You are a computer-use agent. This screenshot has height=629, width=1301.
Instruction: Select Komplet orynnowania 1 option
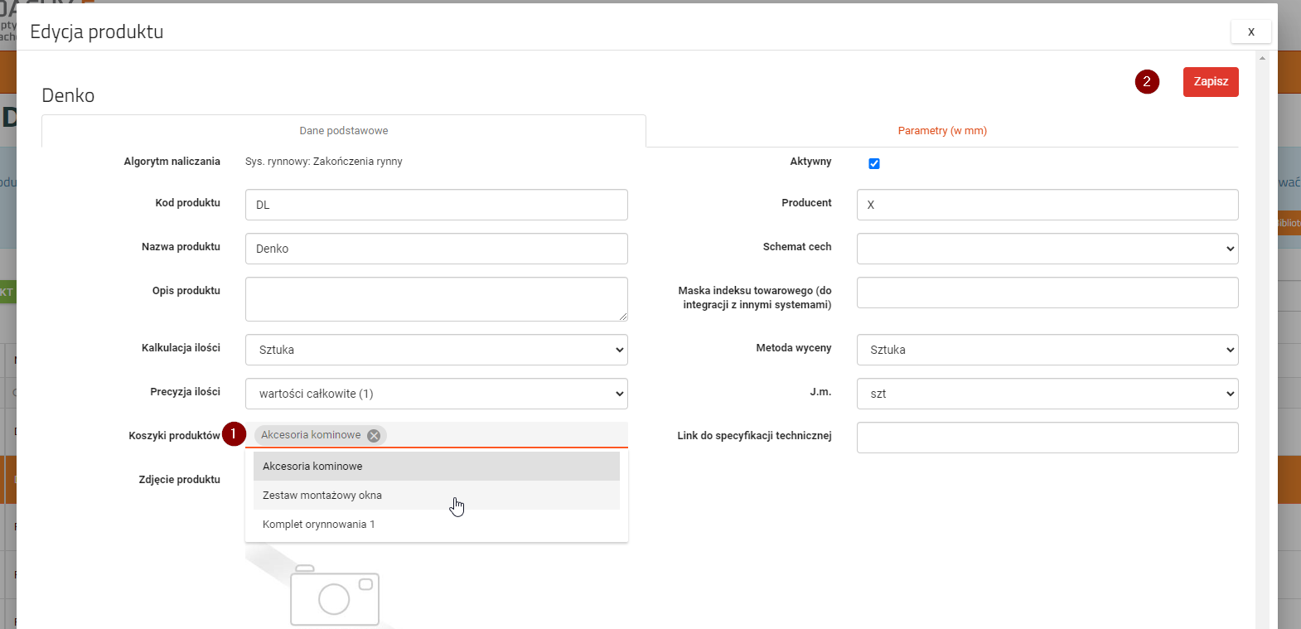coord(319,525)
